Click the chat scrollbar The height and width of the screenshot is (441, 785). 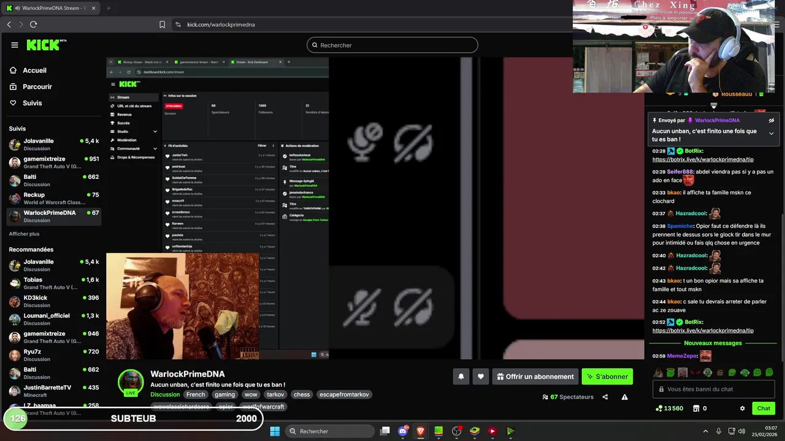[783, 288]
